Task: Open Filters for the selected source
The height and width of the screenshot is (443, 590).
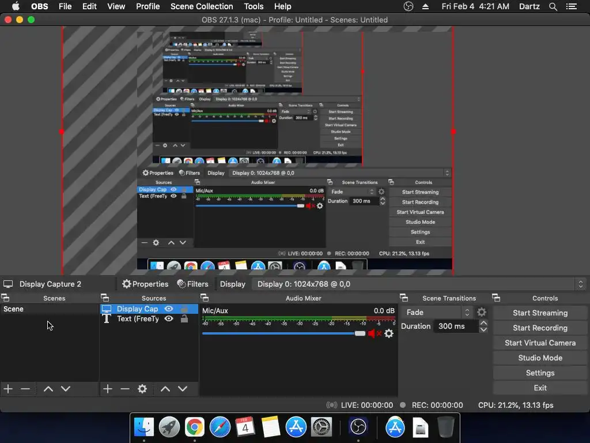Action: coord(192,284)
